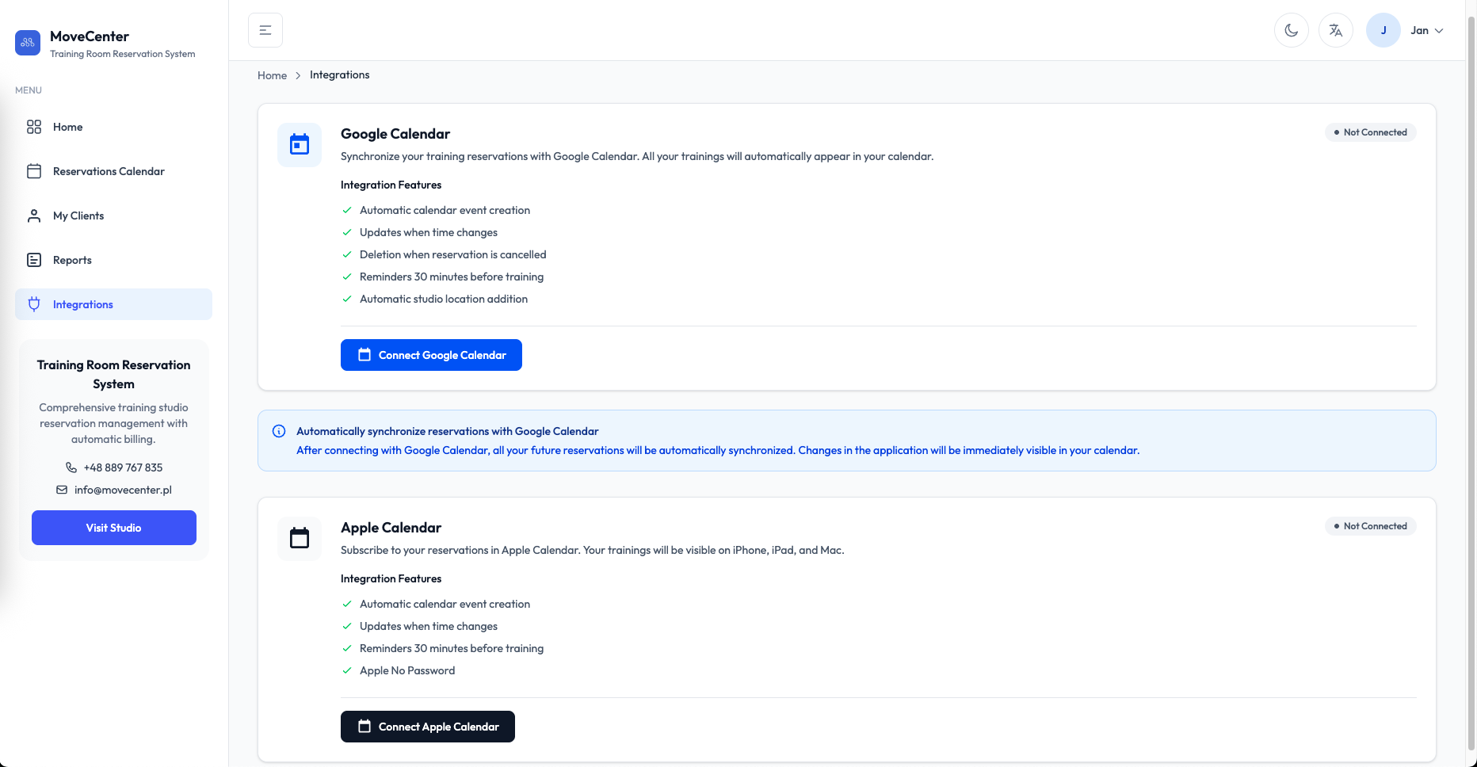Viewport: 1477px width, 767px height.
Task: Click the Apple Calendar Not Connected badge
Action: pyautogui.click(x=1370, y=526)
